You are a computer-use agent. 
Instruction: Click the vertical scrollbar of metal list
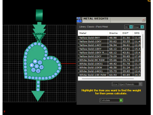pyautogui.click(x=143, y=41)
